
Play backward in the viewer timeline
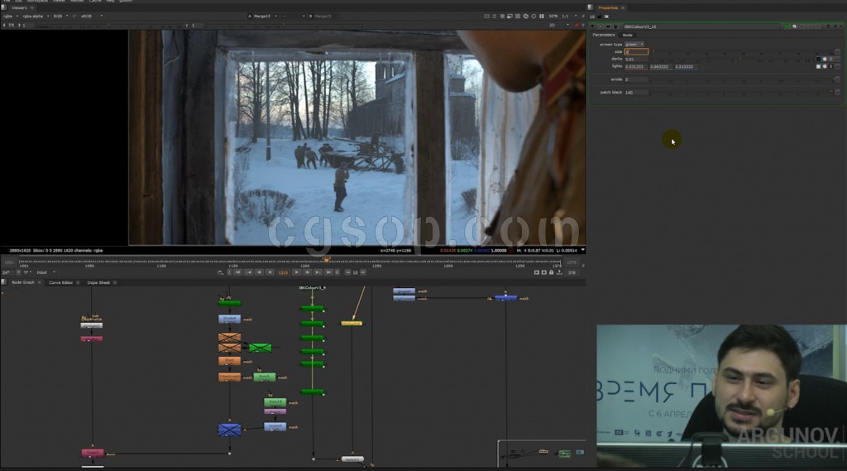270,272
